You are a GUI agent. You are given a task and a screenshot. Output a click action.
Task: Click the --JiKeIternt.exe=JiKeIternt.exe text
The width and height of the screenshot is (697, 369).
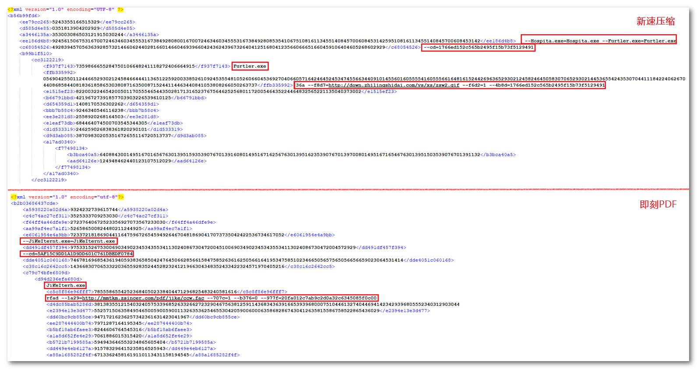(69, 241)
